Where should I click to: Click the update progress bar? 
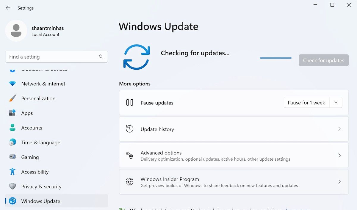tap(276, 58)
